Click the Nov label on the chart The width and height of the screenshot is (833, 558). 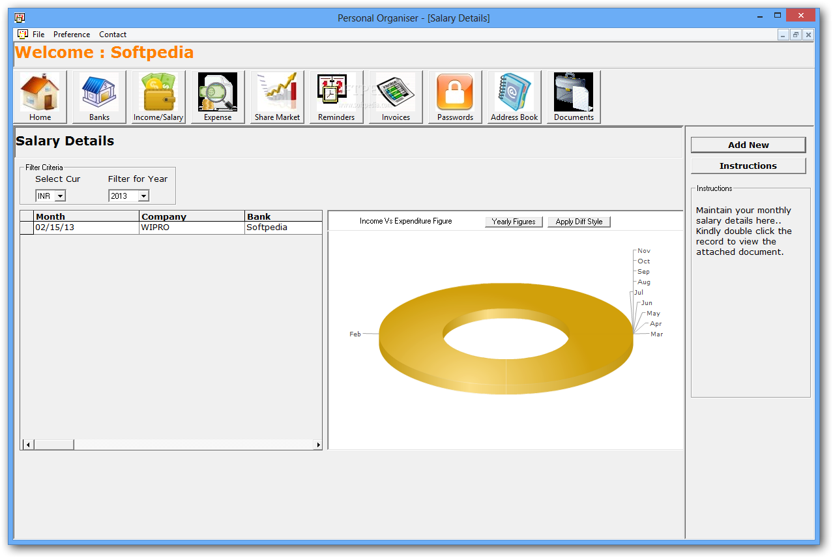(x=644, y=250)
